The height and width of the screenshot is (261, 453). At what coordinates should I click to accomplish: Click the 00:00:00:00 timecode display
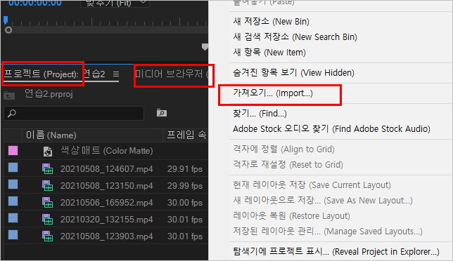(35, 4)
